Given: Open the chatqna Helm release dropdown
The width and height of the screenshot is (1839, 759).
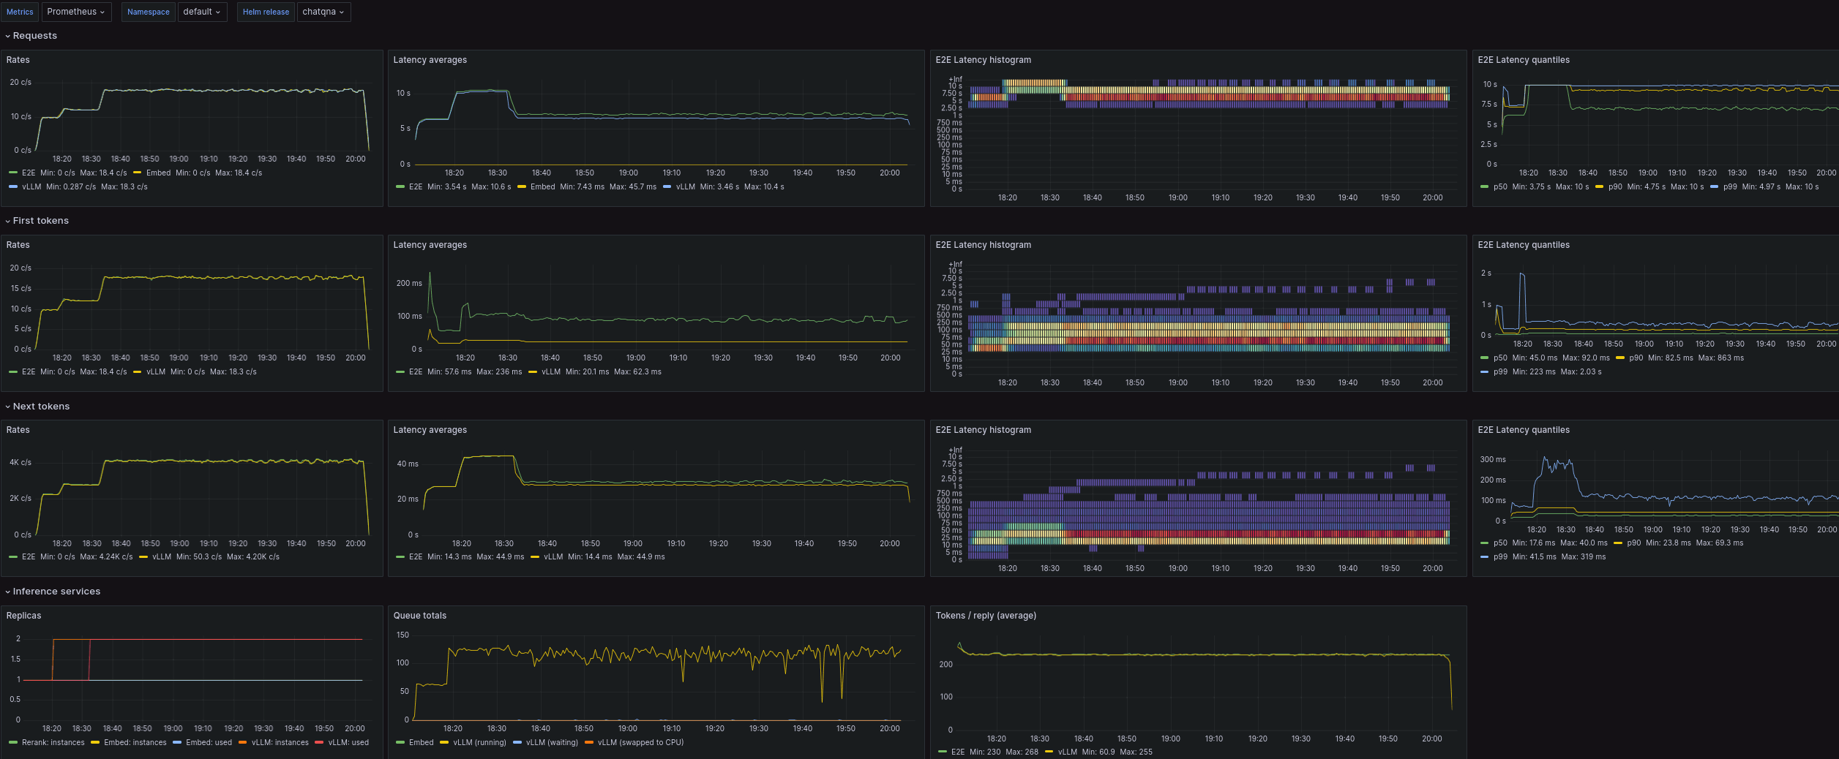Looking at the screenshot, I should coord(323,12).
